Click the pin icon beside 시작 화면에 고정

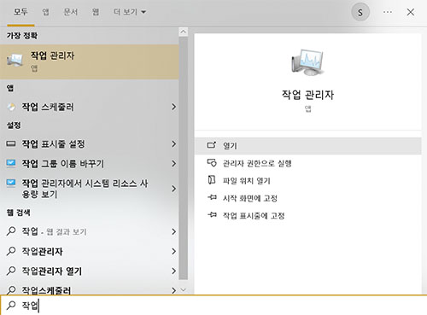pos(212,197)
